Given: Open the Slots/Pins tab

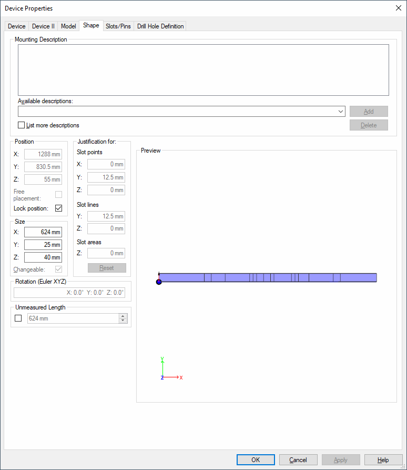Looking at the screenshot, I should tap(118, 26).
